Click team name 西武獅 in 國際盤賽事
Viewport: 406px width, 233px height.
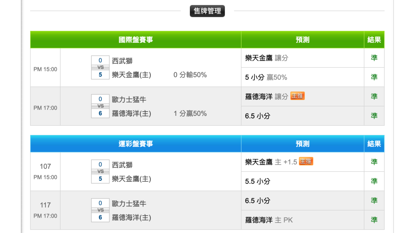tap(122, 61)
